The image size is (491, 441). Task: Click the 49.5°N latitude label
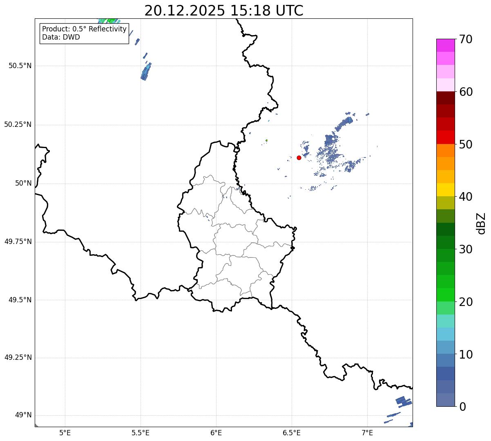(x=20, y=300)
